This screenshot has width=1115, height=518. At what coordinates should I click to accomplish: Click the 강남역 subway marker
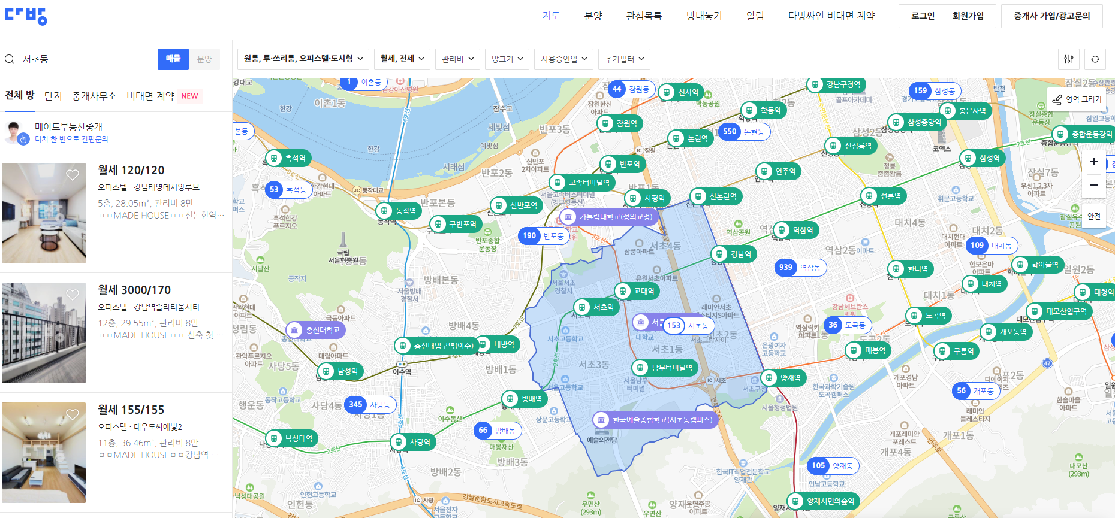tap(734, 254)
